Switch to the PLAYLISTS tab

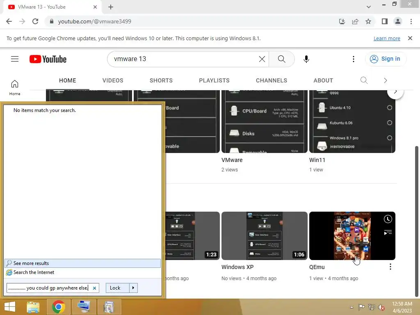click(214, 80)
